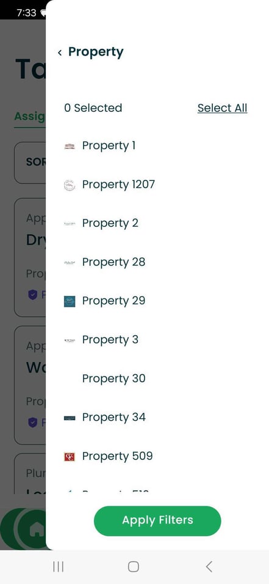Tap the back chevron beside Property
The height and width of the screenshot is (584, 269).
(x=60, y=53)
